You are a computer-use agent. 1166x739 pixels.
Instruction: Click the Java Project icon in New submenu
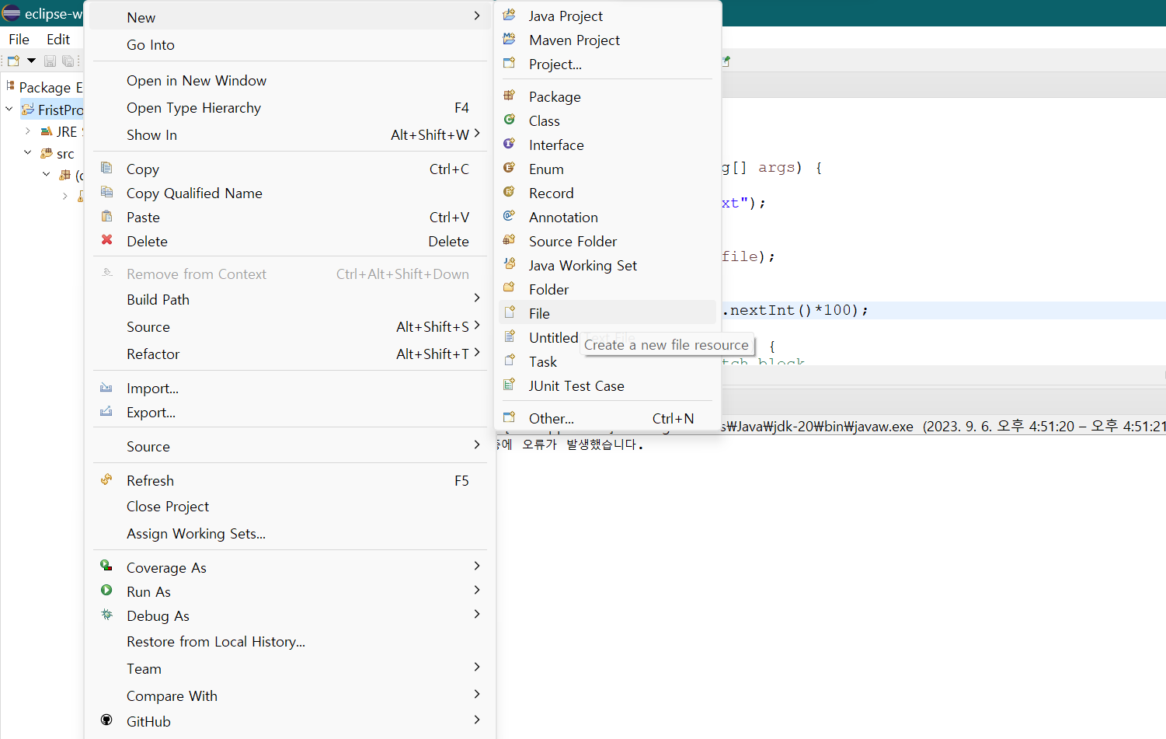(x=510, y=16)
